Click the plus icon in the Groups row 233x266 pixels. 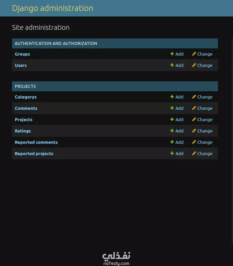coord(172,54)
